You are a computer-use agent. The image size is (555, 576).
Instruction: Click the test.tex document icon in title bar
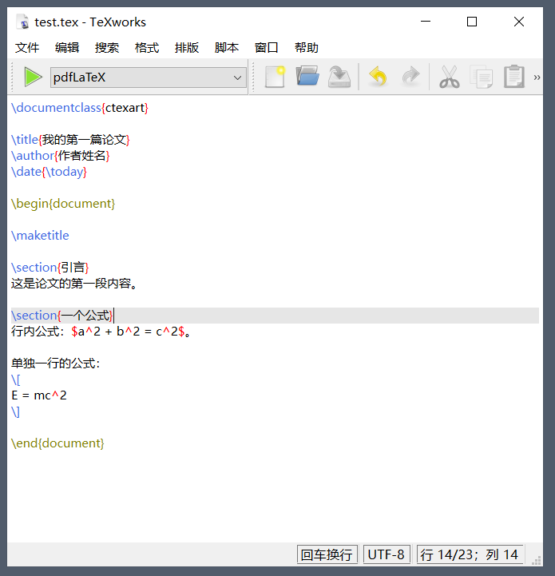23,22
